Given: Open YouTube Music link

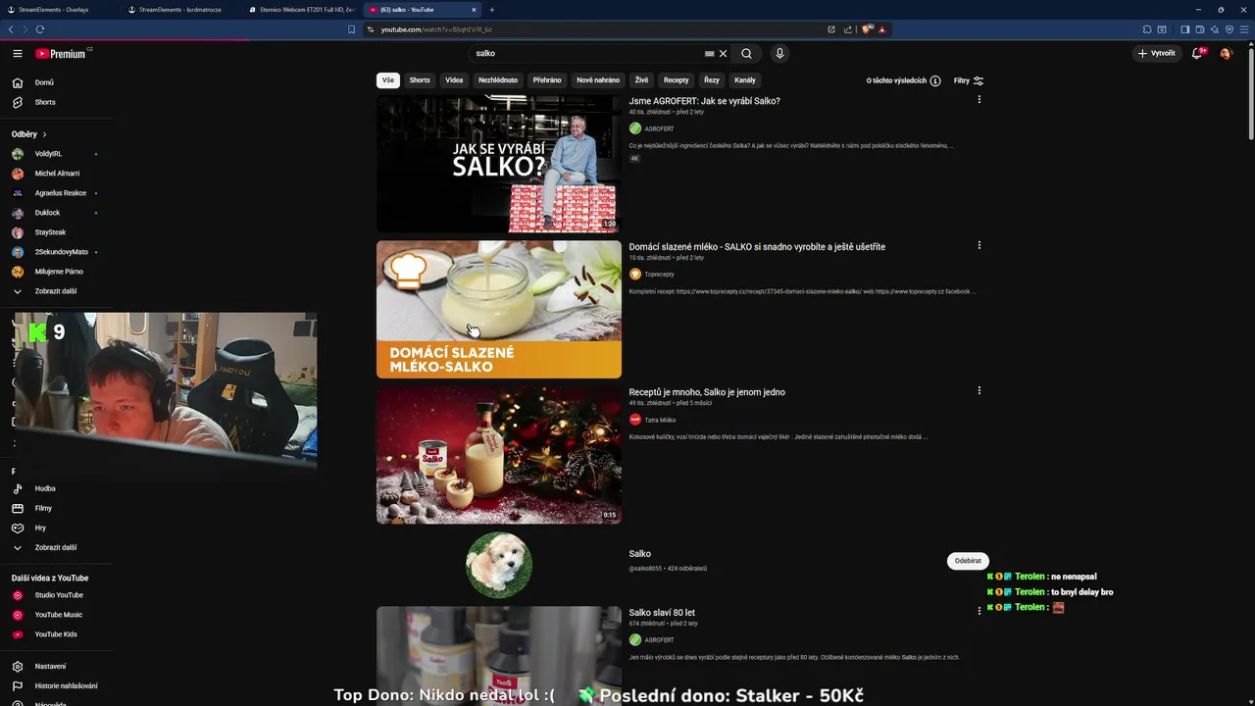Looking at the screenshot, I should pyautogui.click(x=58, y=615).
